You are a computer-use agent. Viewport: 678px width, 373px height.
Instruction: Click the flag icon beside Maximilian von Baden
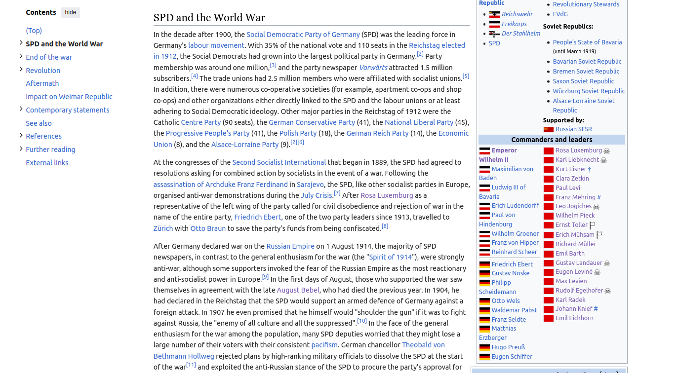pyautogui.click(x=484, y=170)
